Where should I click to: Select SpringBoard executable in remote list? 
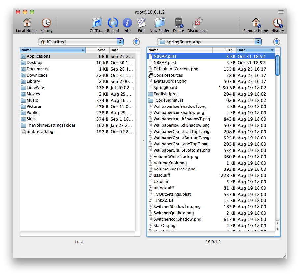point(165,88)
